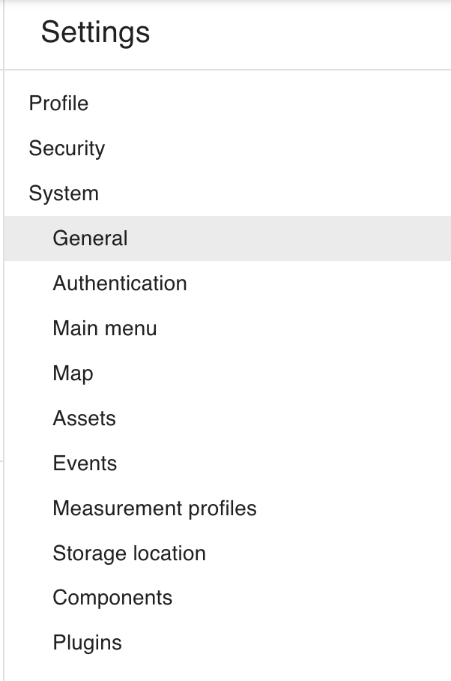Go to Assets settings
The image size is (451, 681).
84,418
